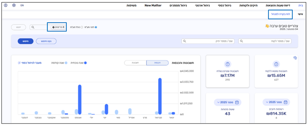Click the grid drag icon on invoices card

click(x=295, y=58)
